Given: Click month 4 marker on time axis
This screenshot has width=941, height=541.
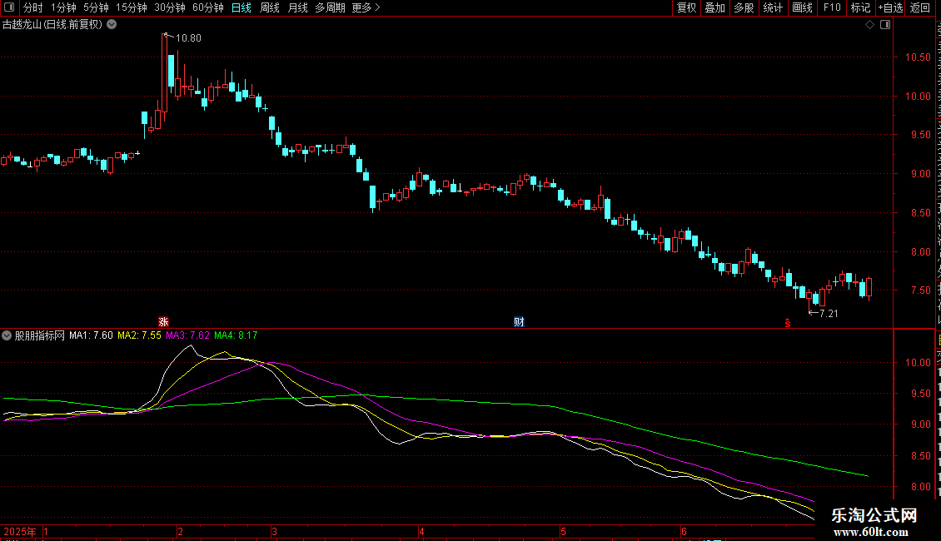Looking at the screenshot, I should pos(422,531).
